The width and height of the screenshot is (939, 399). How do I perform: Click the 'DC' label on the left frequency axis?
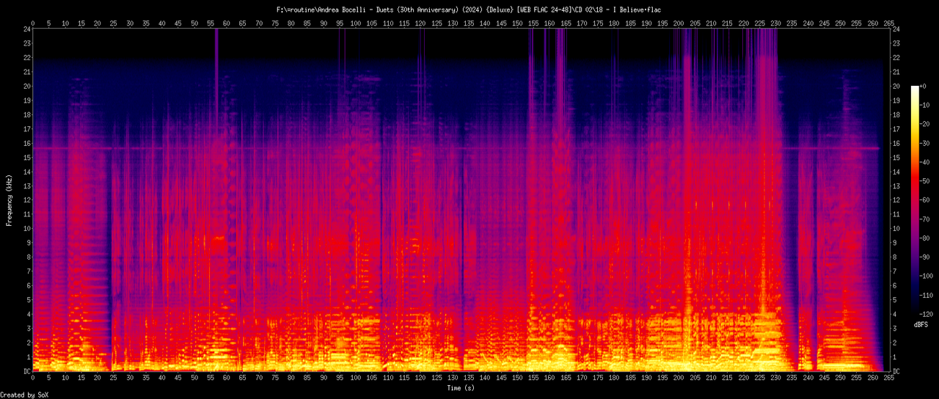pos(26,372)
